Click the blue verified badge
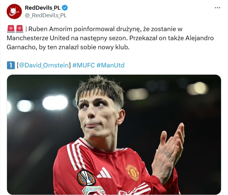 (x=65, y=8)
